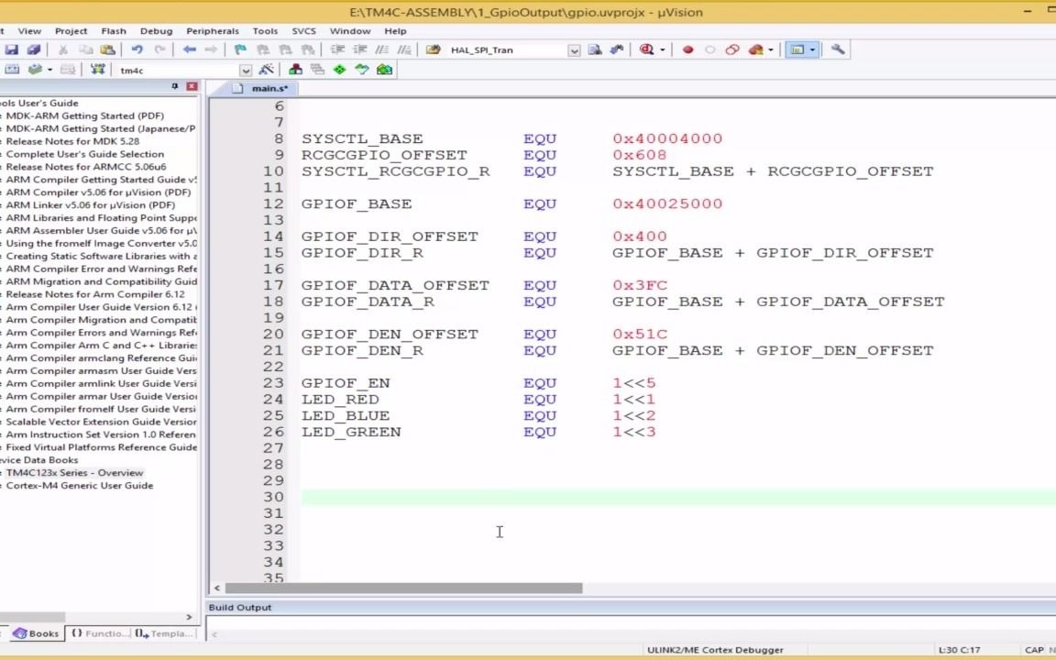This screenshot has height=660, width=1056.
Task: Open MDK-ARM Getting Started PDF
Action: click(84, 115)
